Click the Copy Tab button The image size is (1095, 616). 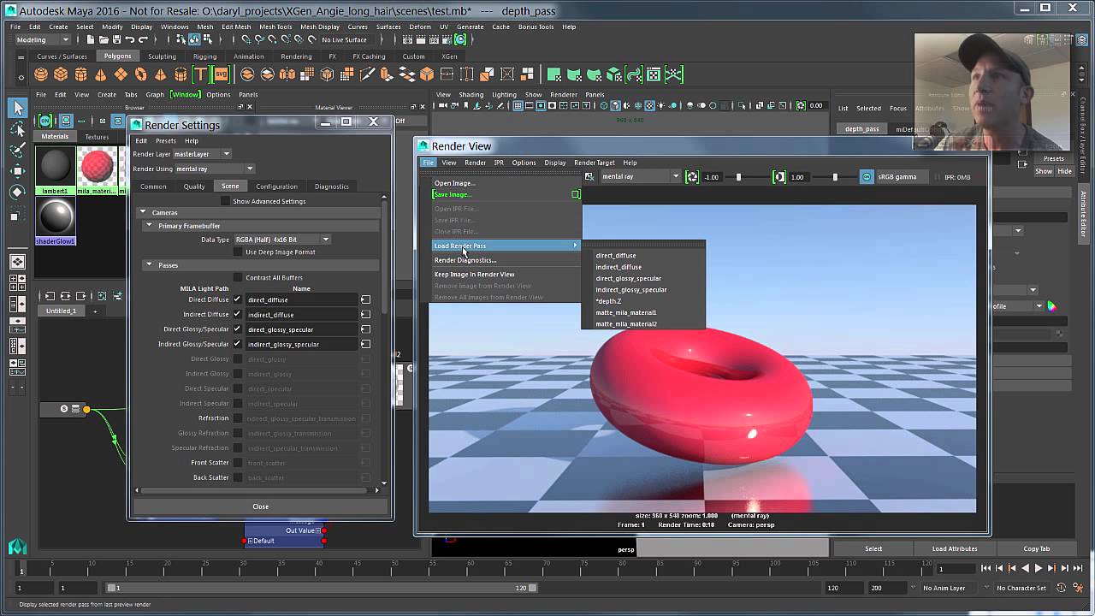[x=1036, y=548]
